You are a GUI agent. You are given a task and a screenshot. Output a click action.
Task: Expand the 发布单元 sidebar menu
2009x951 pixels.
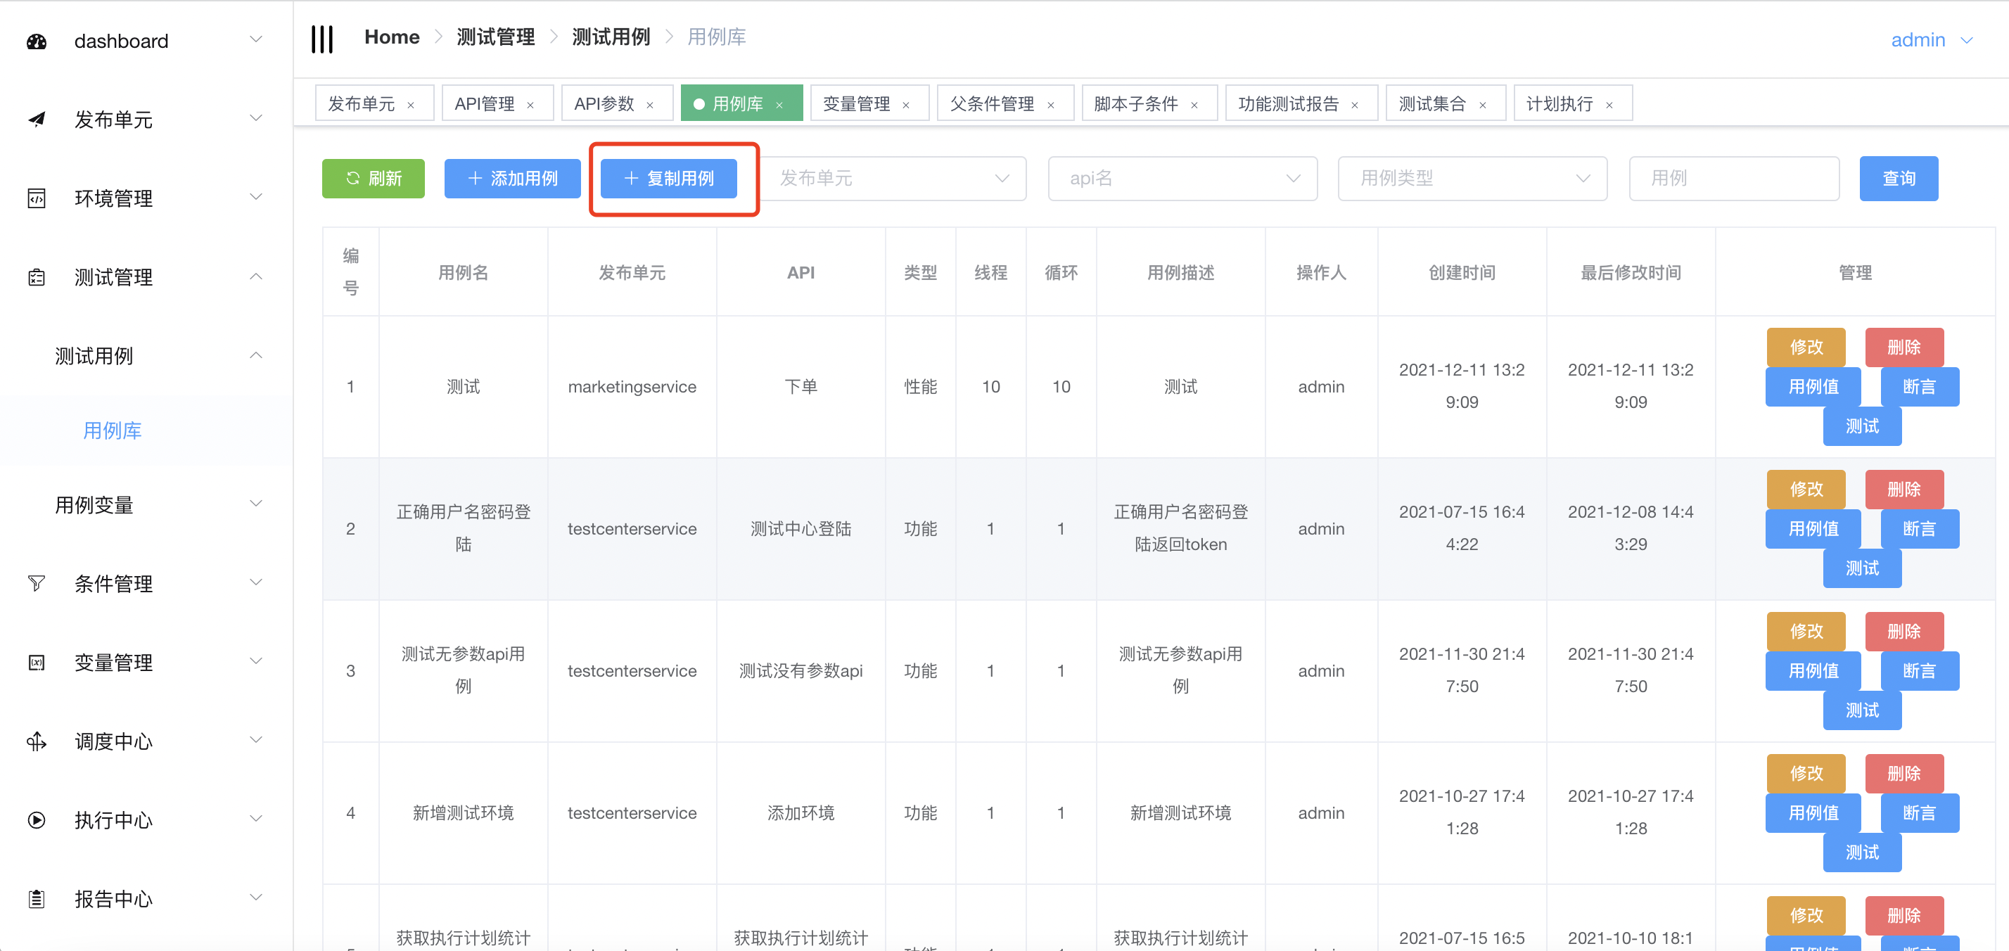tap(256, 117)
